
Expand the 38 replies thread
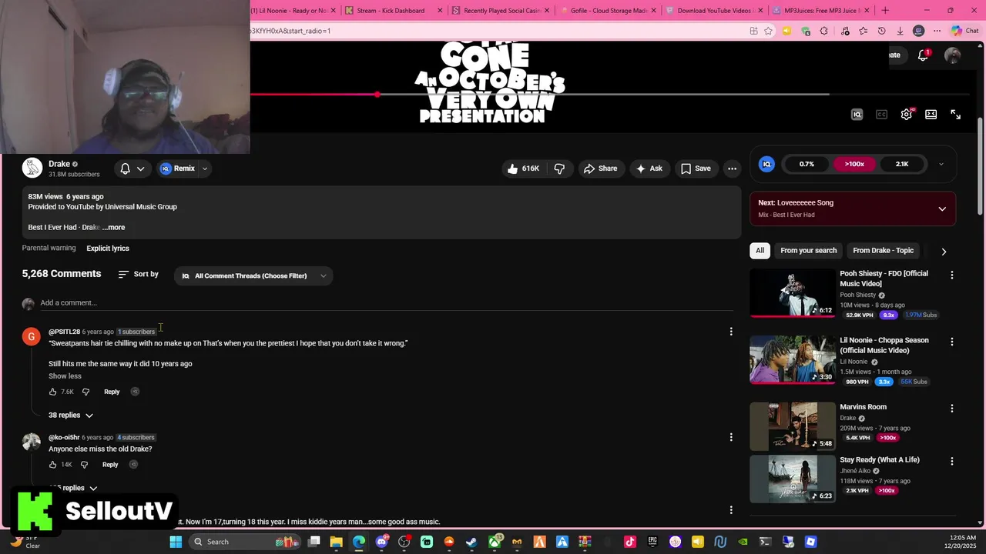pyautogui.click(x=71, y=415)
